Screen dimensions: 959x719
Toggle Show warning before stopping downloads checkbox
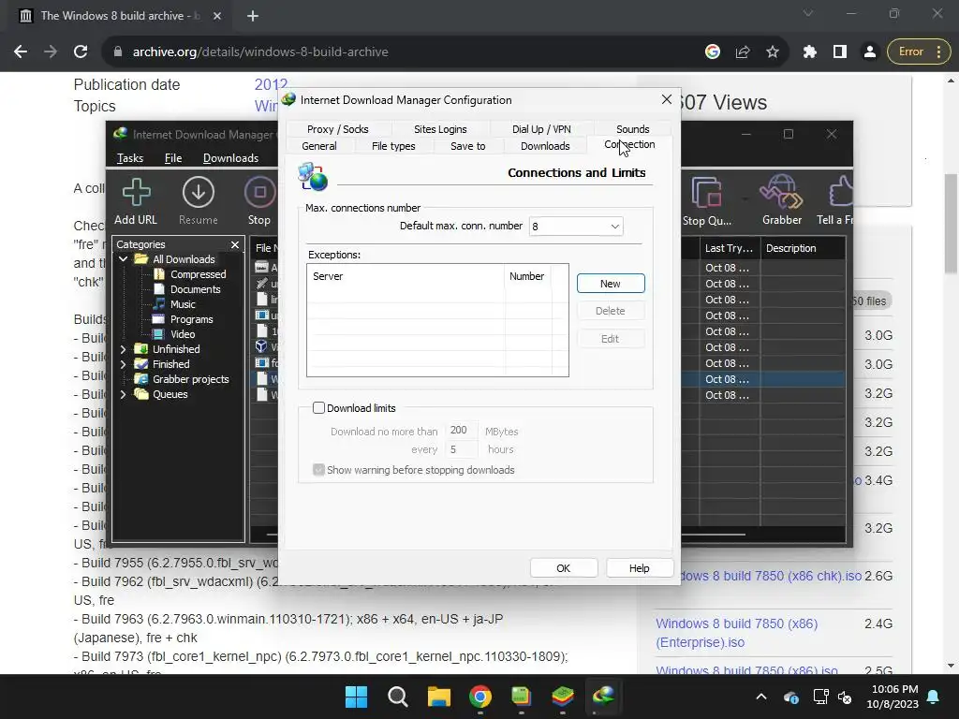click(x=318, y=470)
